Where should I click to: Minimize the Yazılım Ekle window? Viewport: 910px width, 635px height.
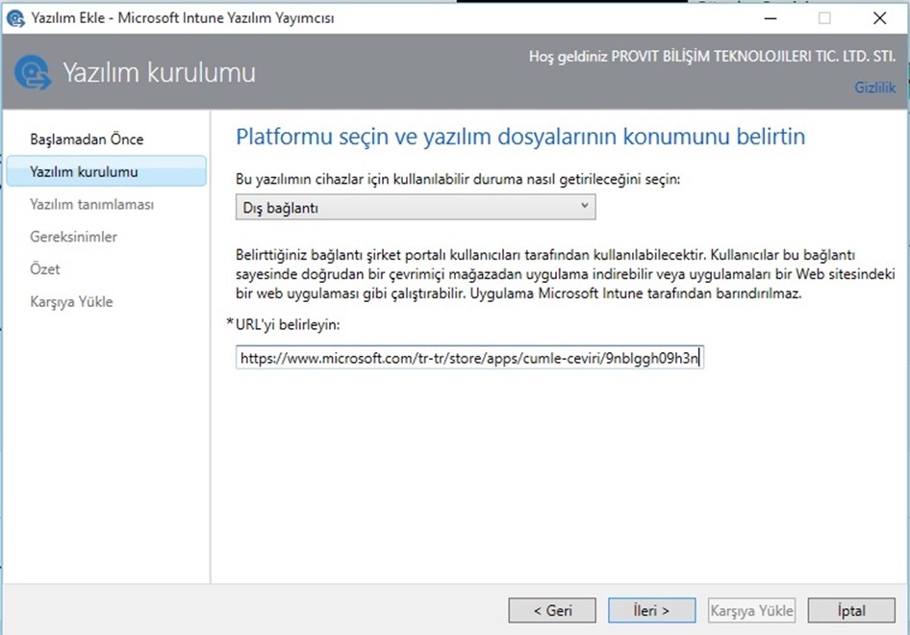tap(771, 18)
